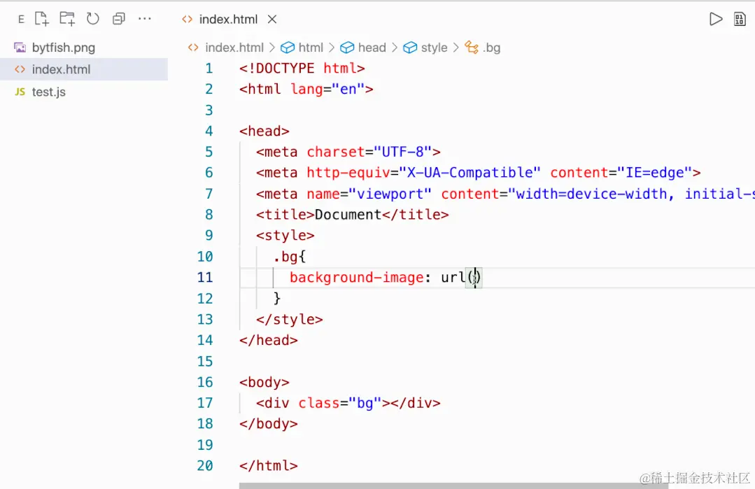Place cursor inside the url() parentheses
Image resolution: width=755 pixels, height=489 pixels.
click(474, 278)
